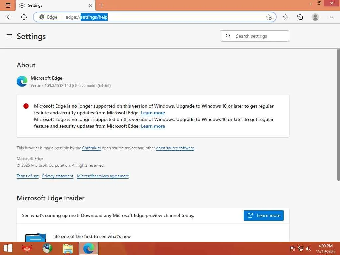Open the Privacy statement link
The image size is (340, 255).
[x=58, y=176]
